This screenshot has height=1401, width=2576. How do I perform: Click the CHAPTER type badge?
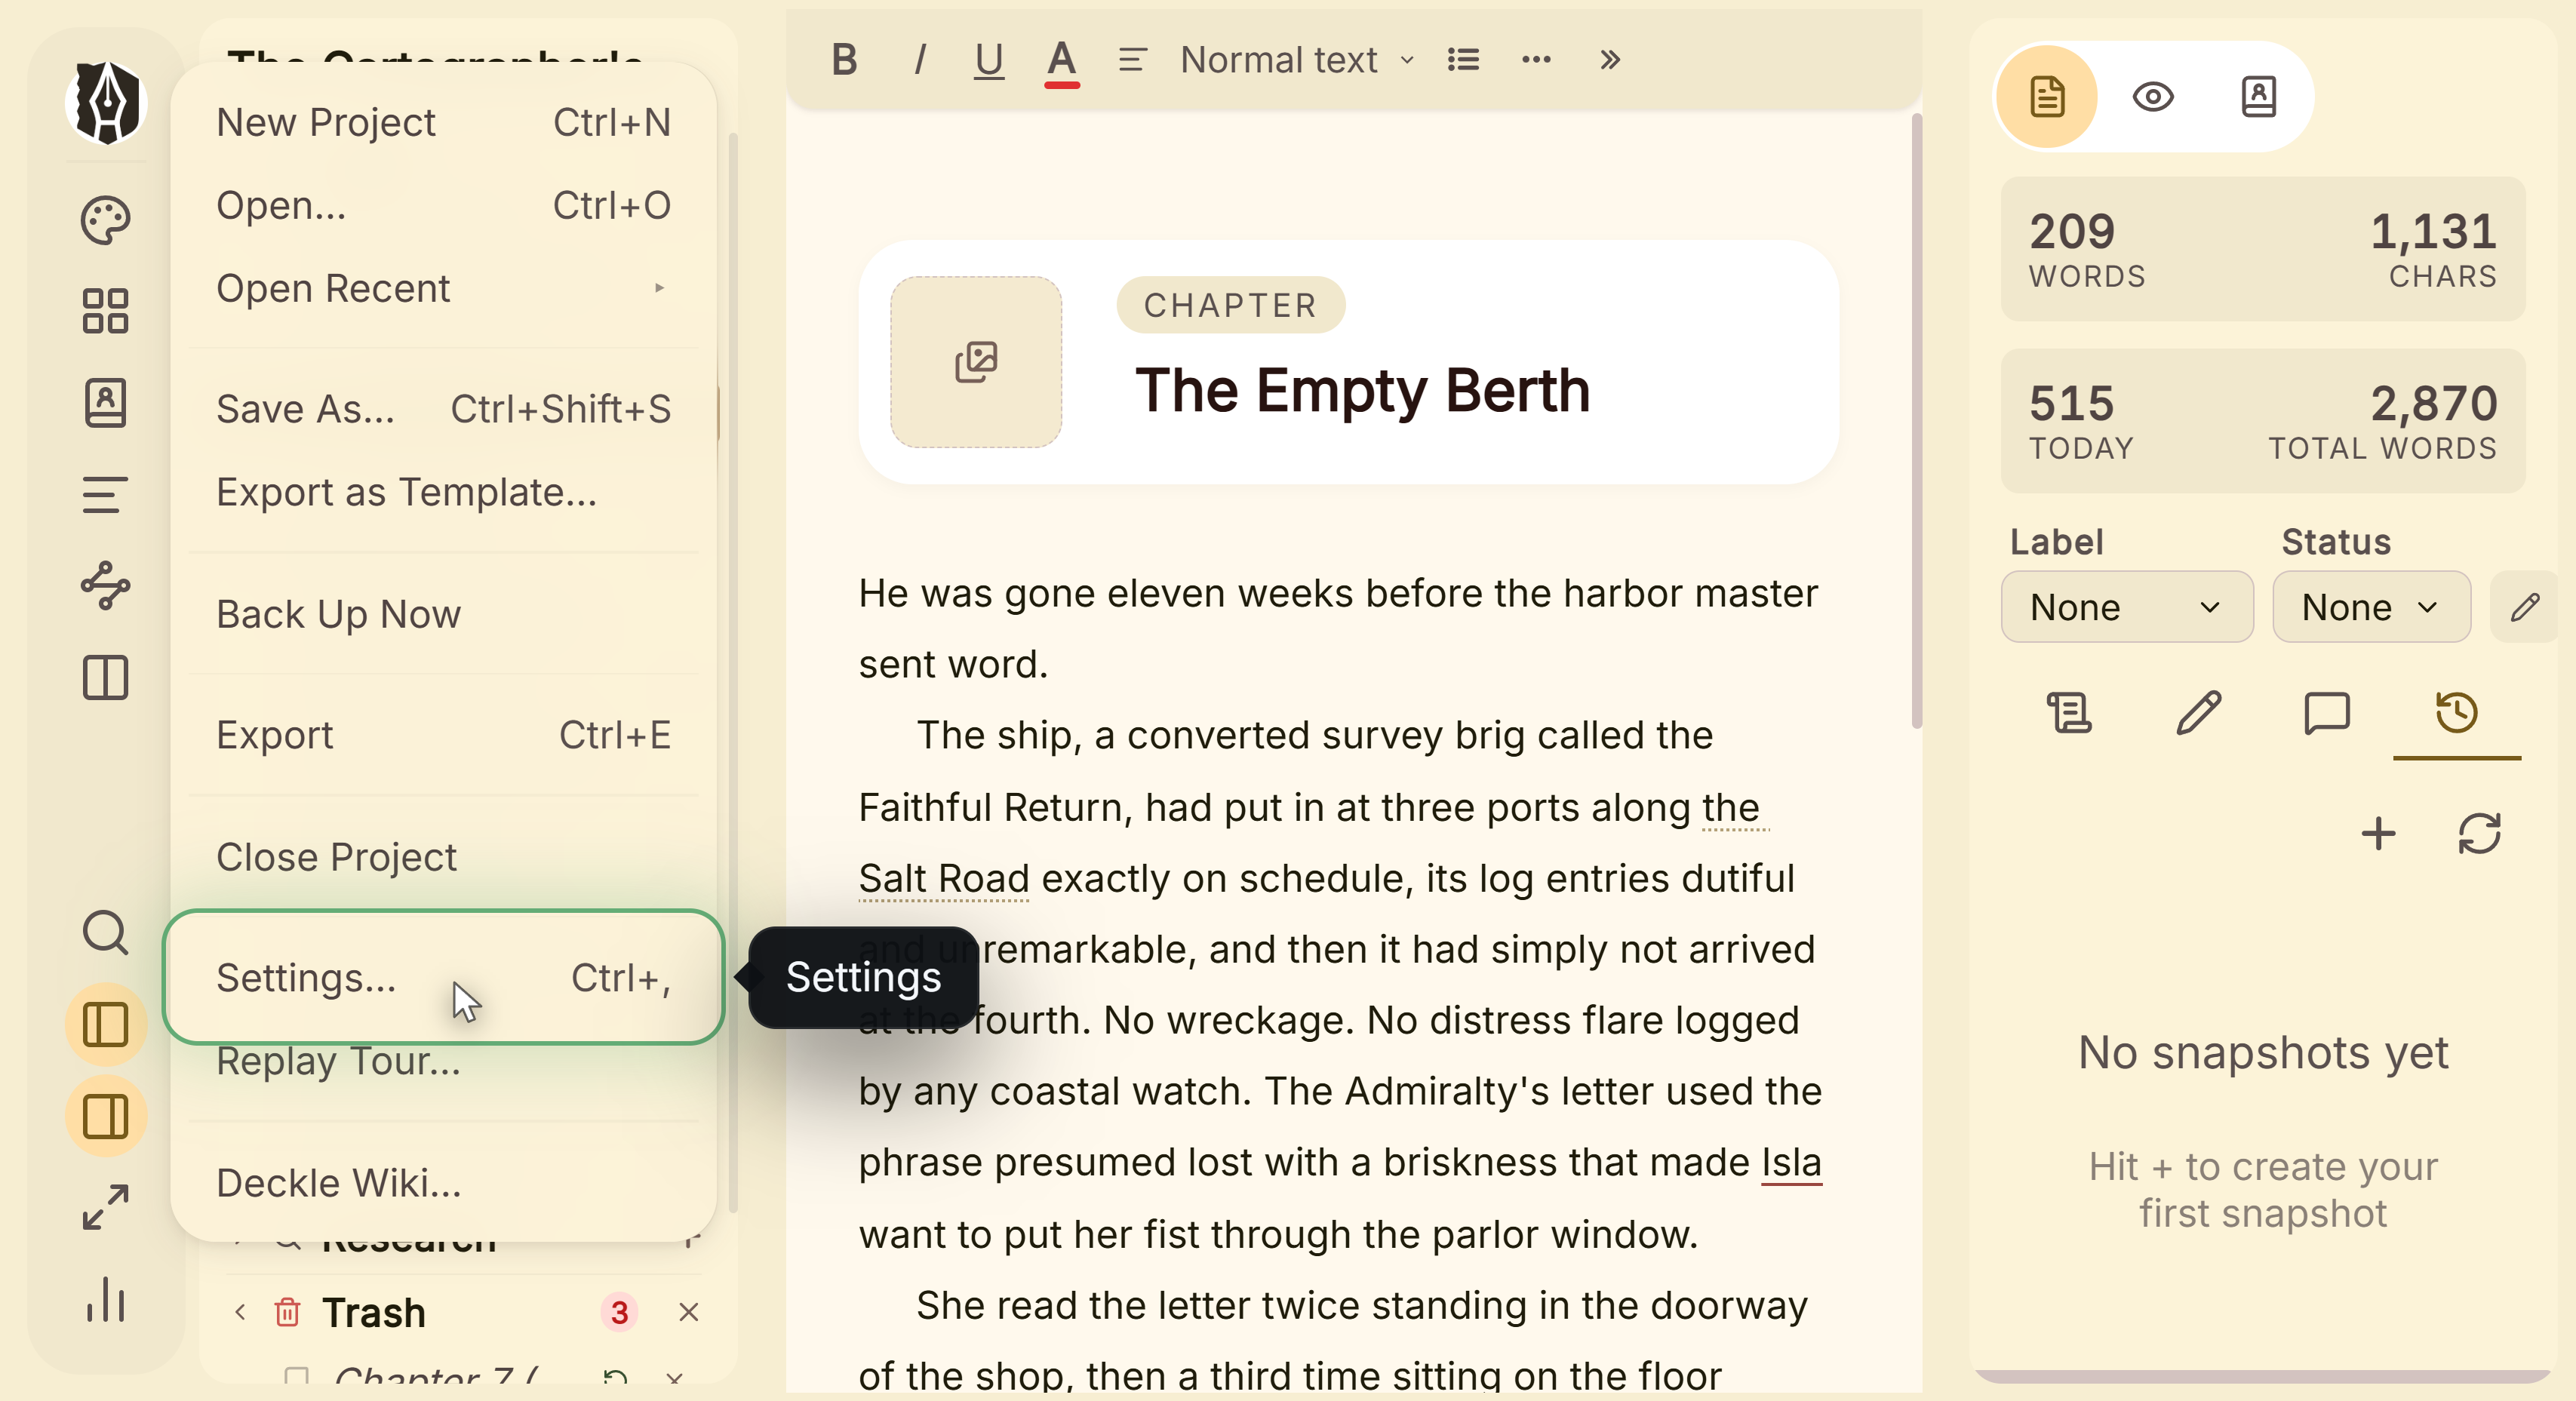point(1230,305)
